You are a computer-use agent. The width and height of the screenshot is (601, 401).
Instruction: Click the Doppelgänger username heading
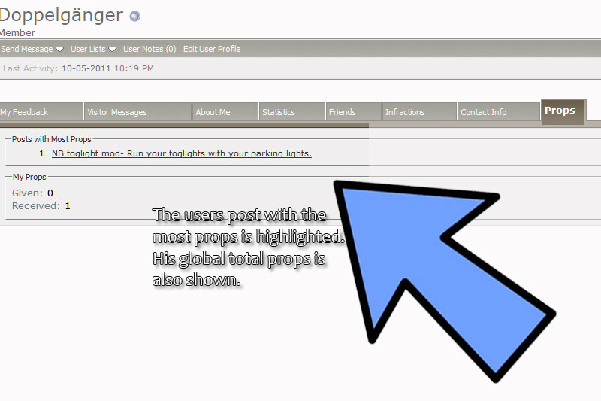tap(61, 14)
